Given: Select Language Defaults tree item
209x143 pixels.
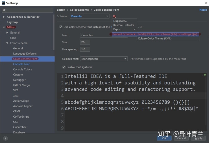Looking at the screenshot, I should point(25,54).
